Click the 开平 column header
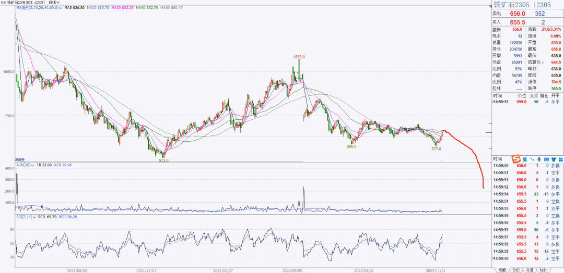564x273 pixels. pos(556,96)
